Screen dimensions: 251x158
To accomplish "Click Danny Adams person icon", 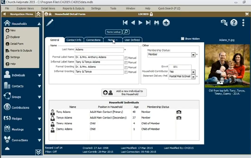I will [52, 130].
